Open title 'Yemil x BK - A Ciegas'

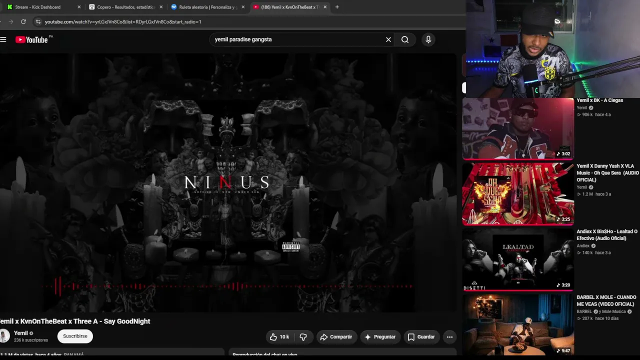click(599, 100)
